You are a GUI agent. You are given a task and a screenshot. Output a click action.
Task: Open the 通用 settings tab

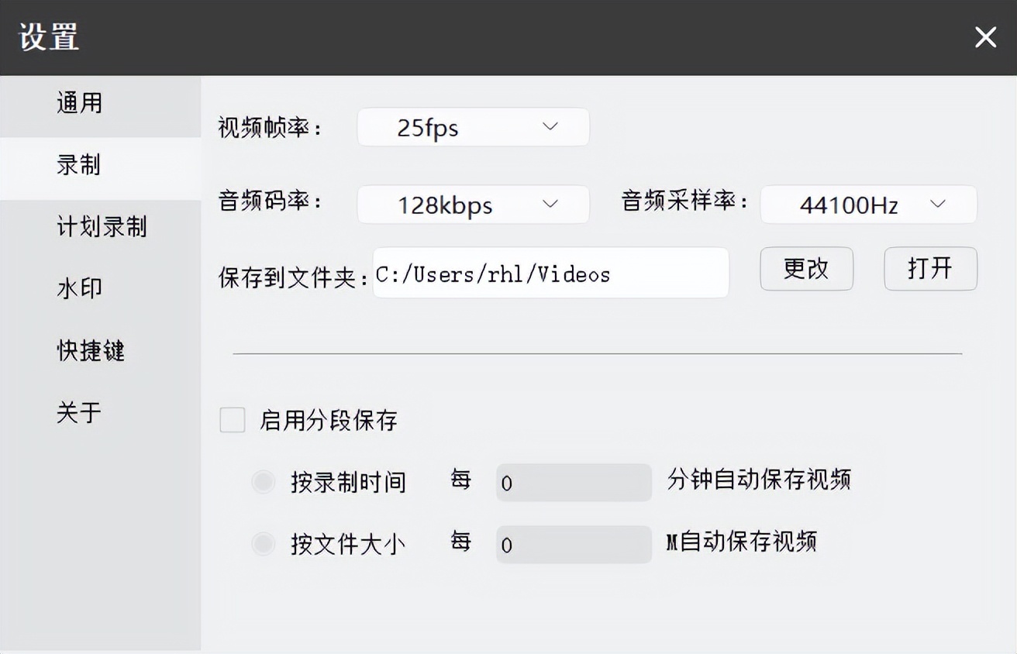pos(80,103)
